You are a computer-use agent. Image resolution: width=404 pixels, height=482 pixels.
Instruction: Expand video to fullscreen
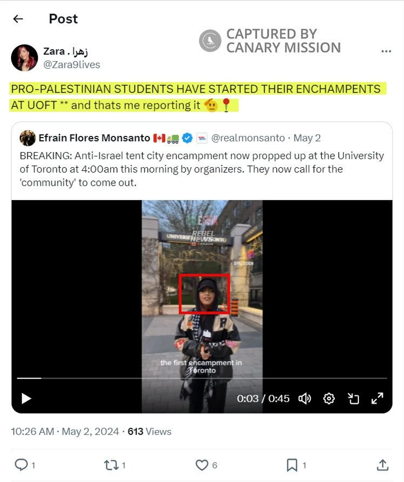click(x=377, y=399)
